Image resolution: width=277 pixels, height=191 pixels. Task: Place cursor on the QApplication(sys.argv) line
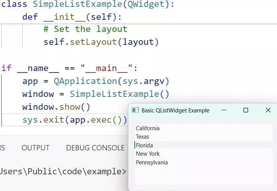96,81
